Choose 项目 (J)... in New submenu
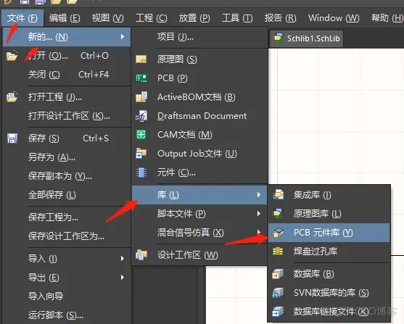The height and width of the screenshot is (324, 404). point(199,37)
